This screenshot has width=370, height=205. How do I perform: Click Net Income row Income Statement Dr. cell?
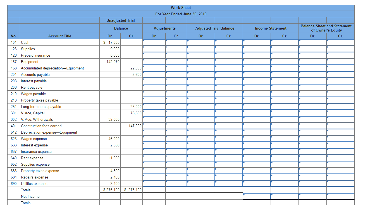tap(257, 196)
